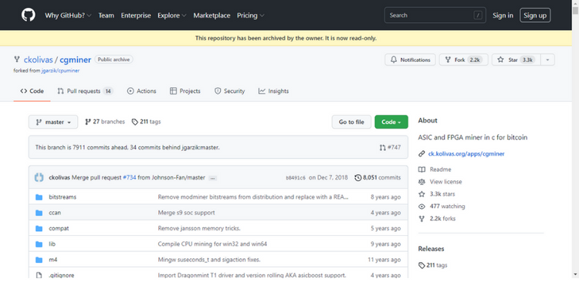Open the Security tab
579x289 pixels.
coord(229,91)
